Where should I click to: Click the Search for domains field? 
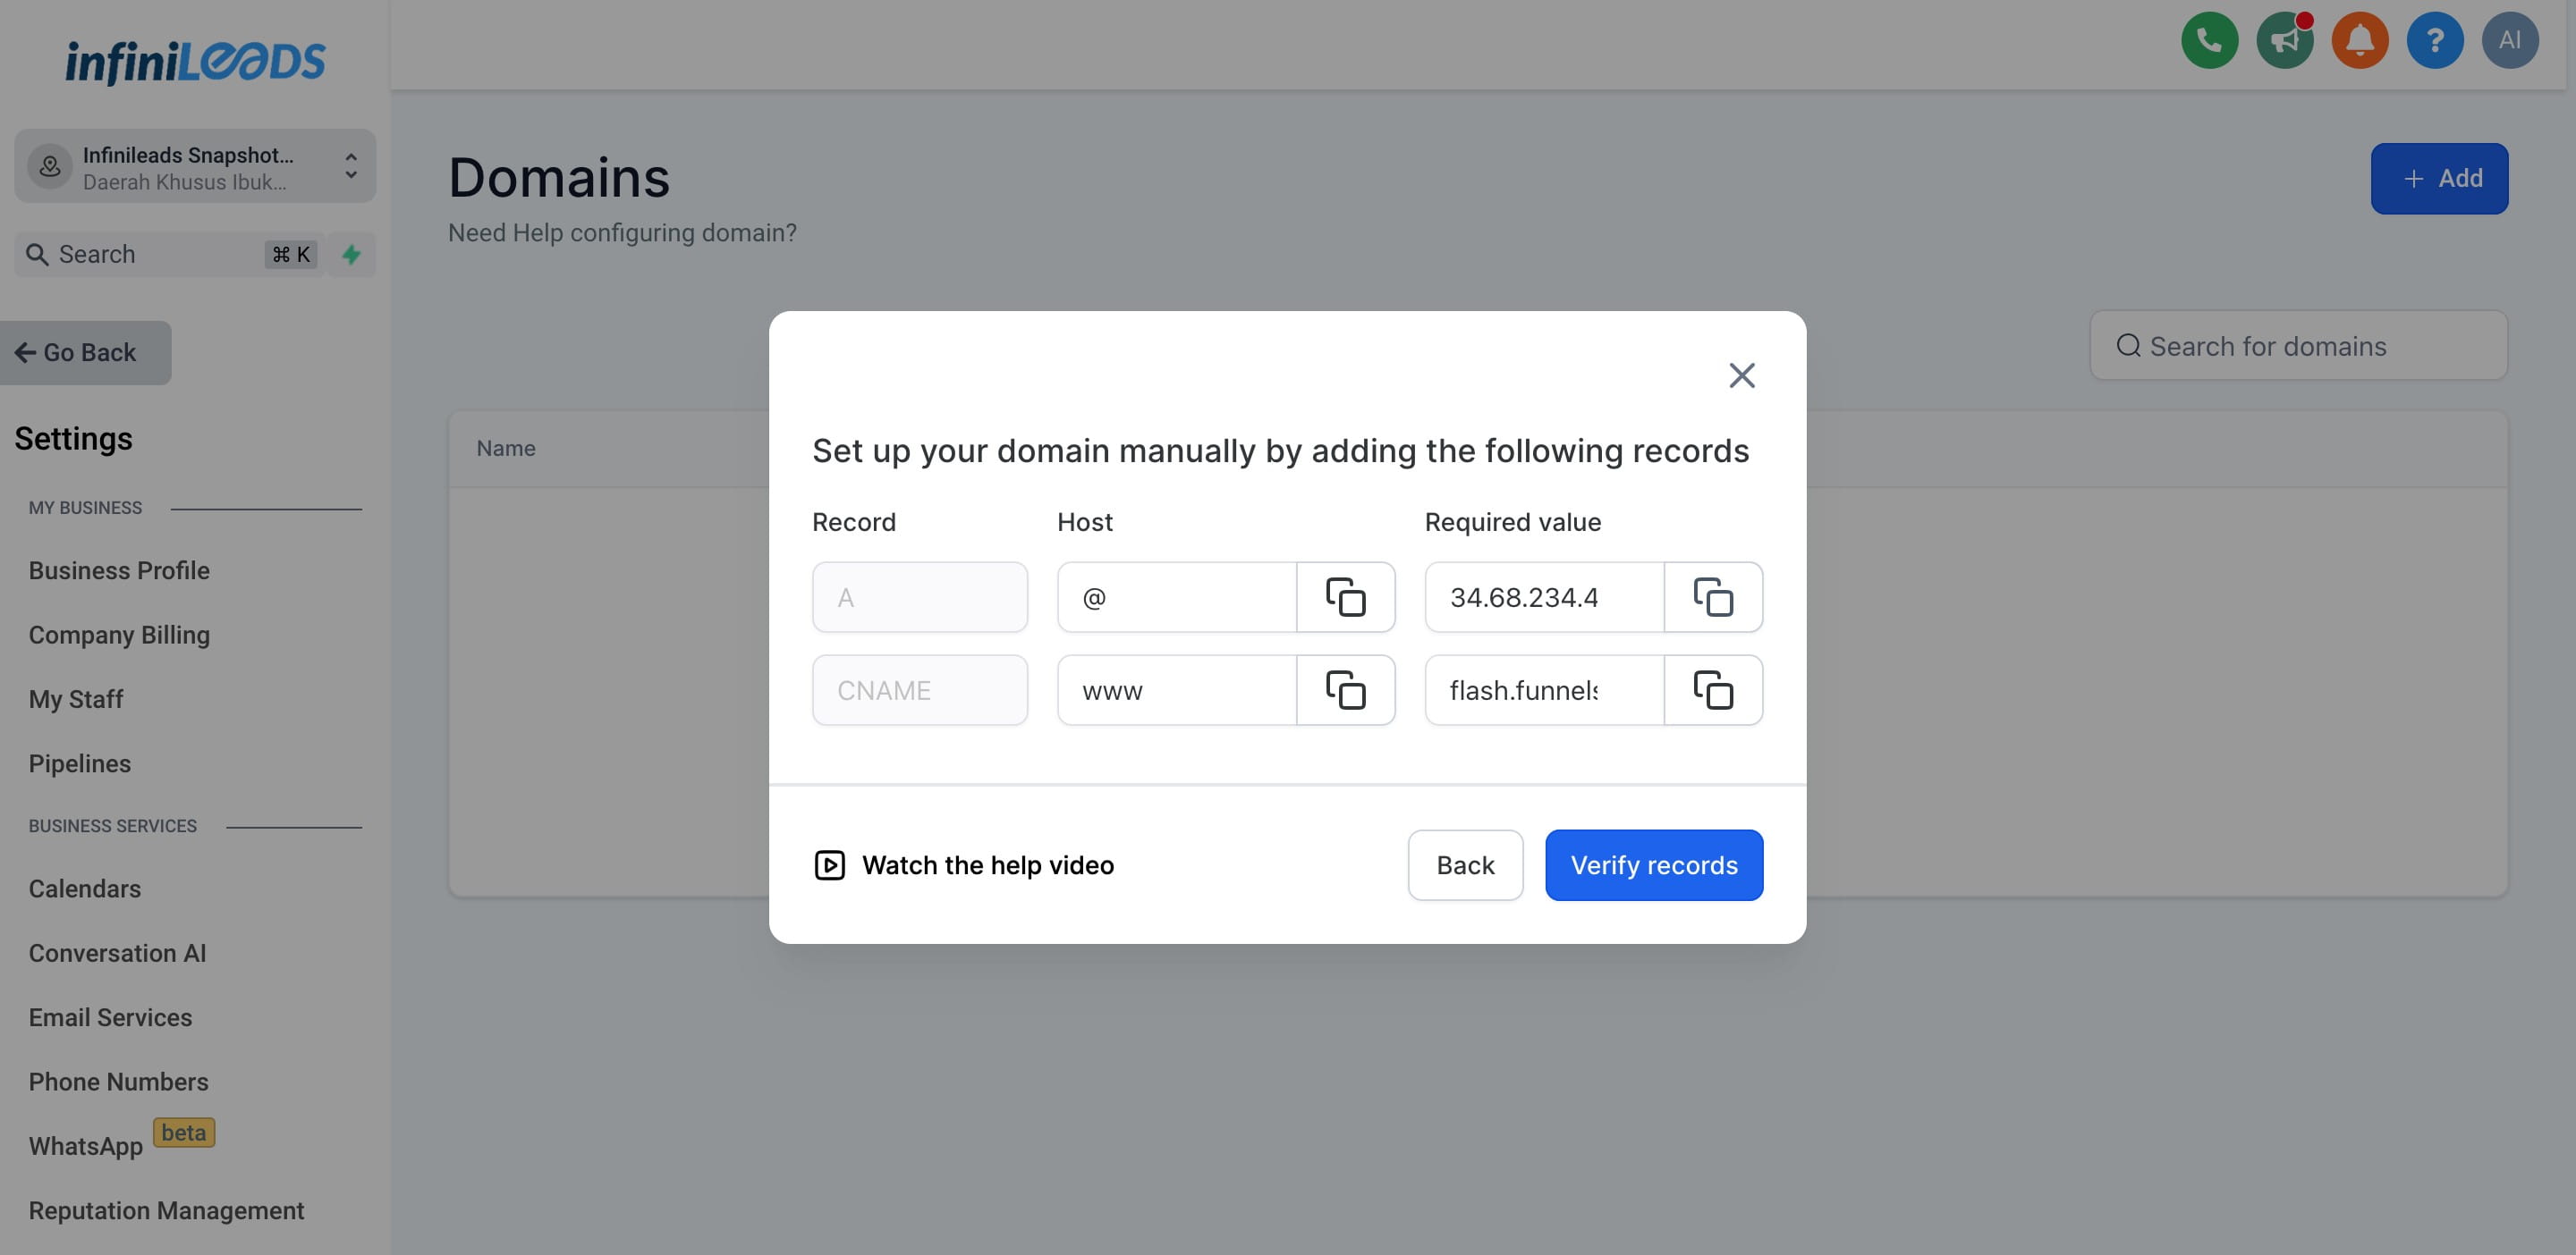coord(2297,346)
